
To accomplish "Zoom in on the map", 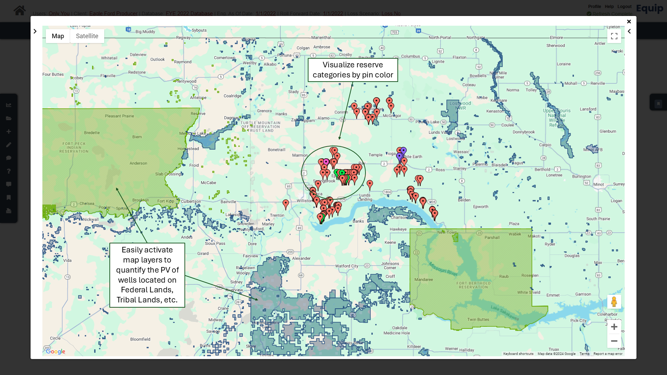I will pyautogui.click(x=614, y=327).
